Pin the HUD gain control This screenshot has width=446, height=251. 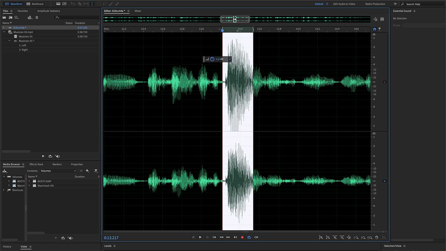pyautogui.click(x=230, y=59)
